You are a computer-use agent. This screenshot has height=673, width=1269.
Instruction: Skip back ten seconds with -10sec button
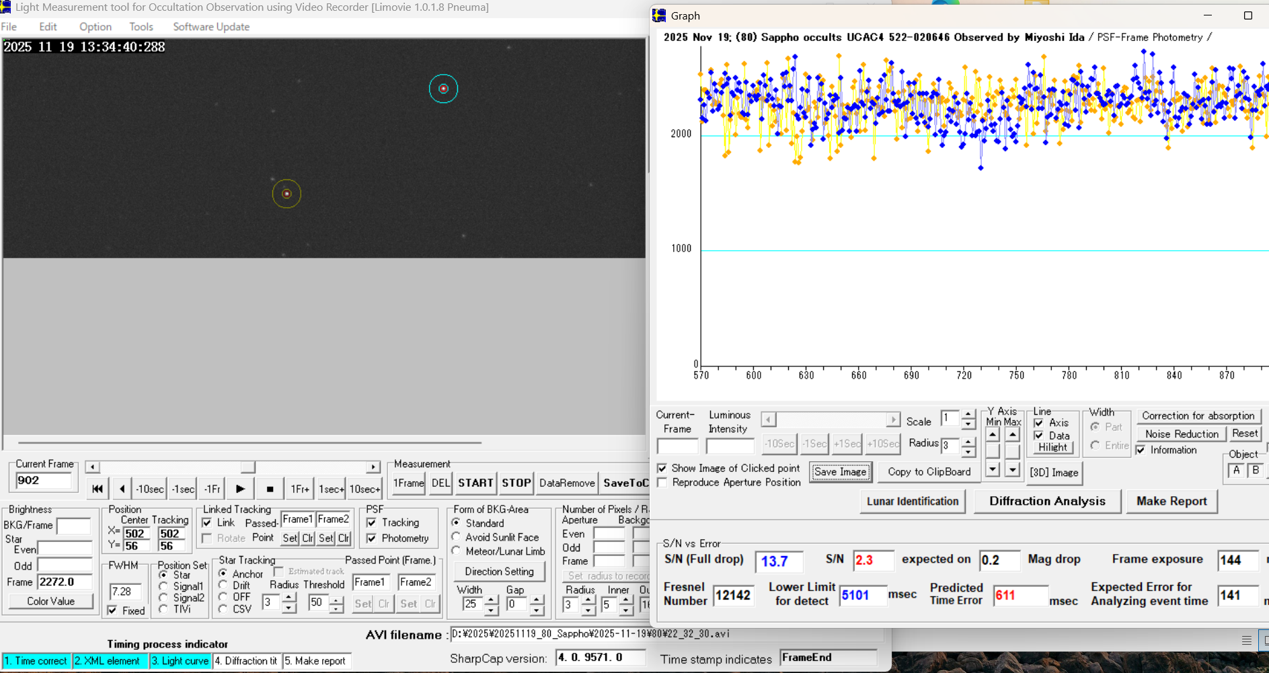(x=149, y=489)
